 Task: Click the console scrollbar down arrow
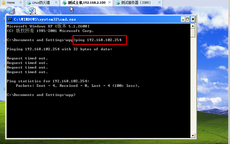[x=193, y=135]
